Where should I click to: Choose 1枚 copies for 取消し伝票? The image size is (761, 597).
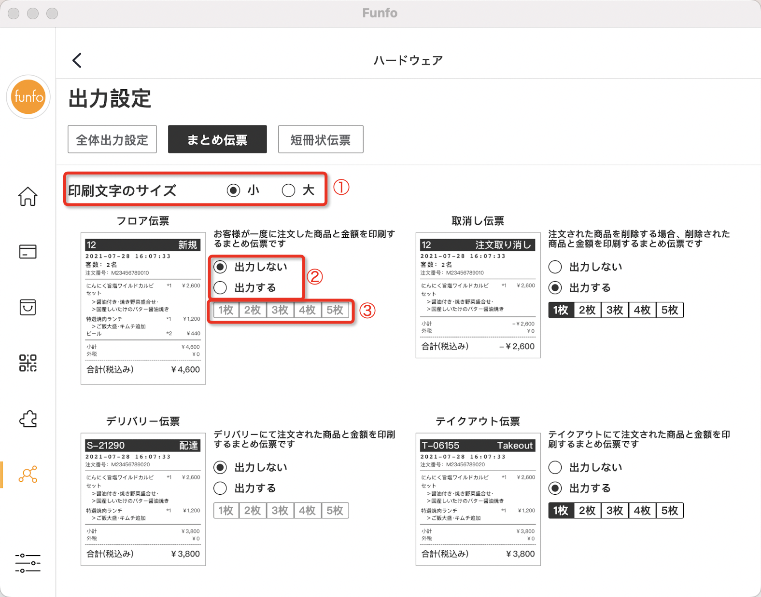coord(561,310)
